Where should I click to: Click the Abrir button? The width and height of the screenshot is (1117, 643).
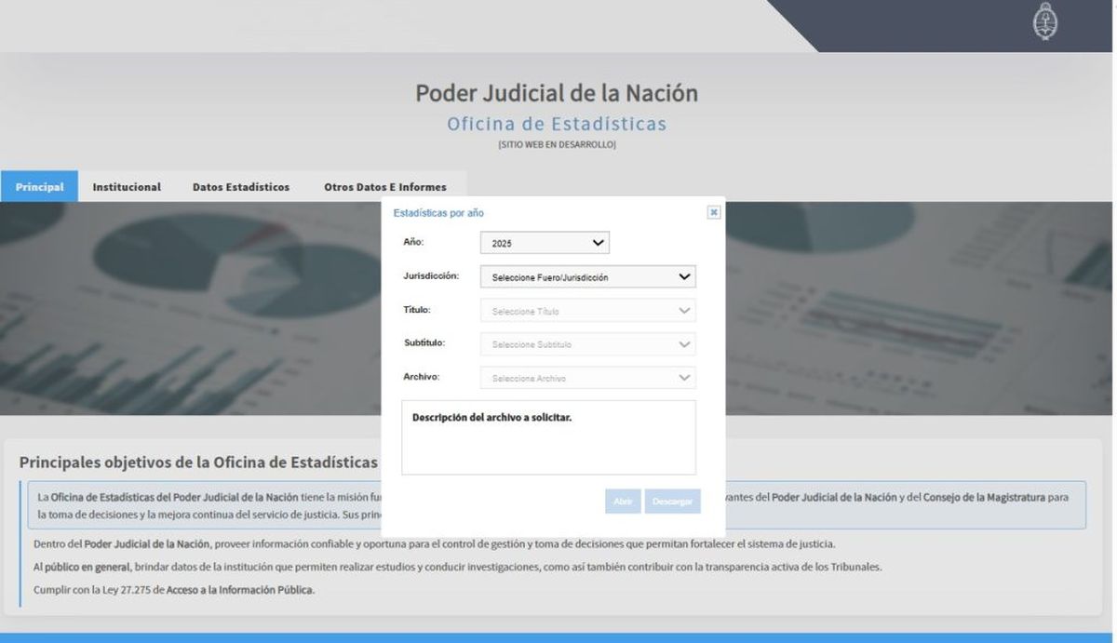pos(624,501)
